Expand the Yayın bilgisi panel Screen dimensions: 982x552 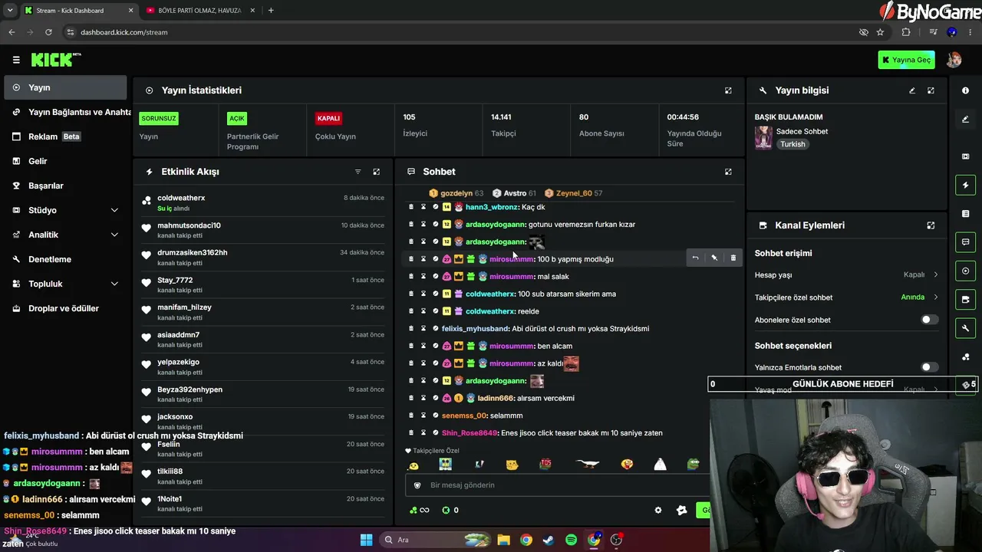tap(931, 90)
